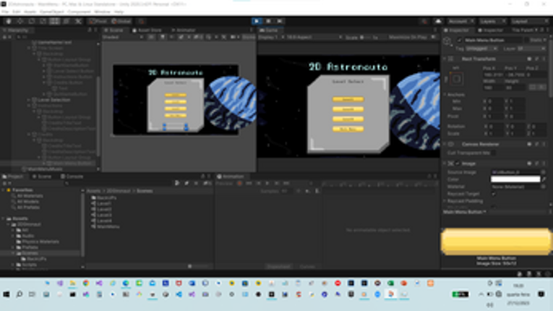
Task: Expand the Scripts folder in Project tree
Action: 14,265
